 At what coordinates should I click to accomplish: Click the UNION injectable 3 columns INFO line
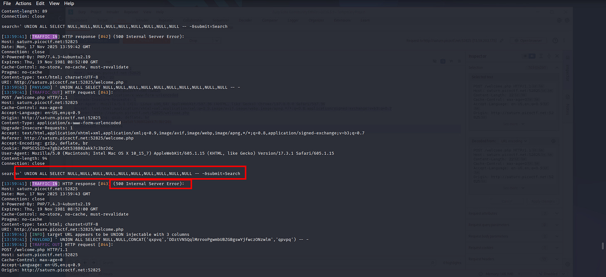pos(95,235)
